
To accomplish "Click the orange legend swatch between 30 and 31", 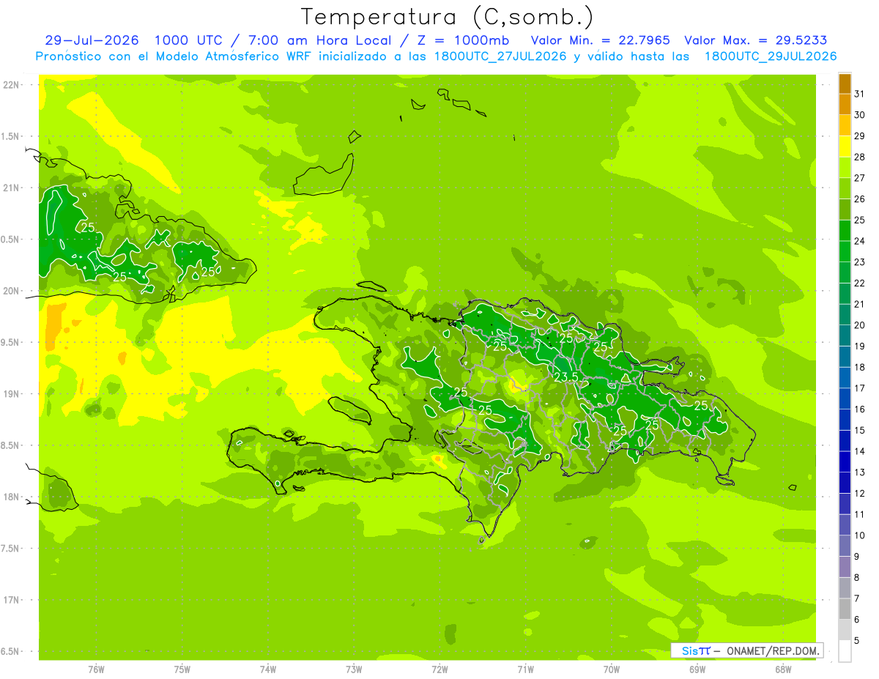I will coord(845,105).
